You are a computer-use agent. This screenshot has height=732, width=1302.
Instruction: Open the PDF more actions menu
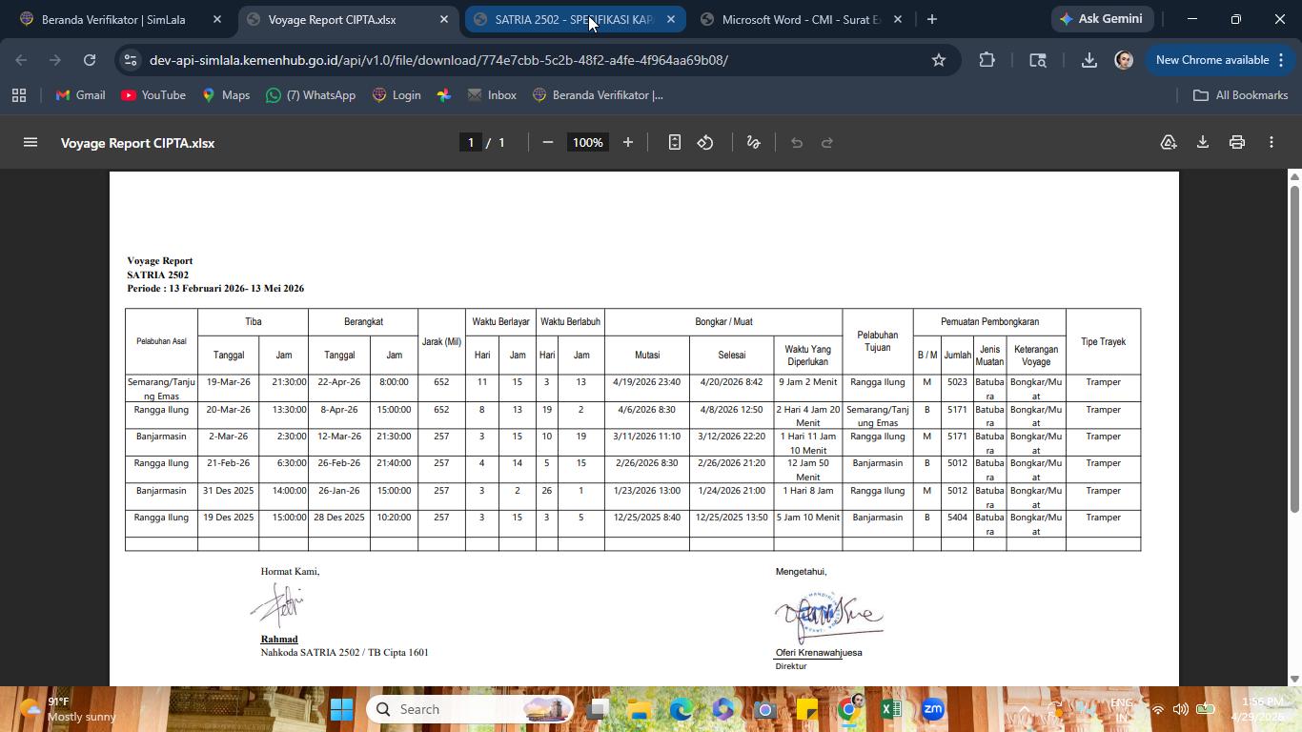click(x=1271, y=142)
